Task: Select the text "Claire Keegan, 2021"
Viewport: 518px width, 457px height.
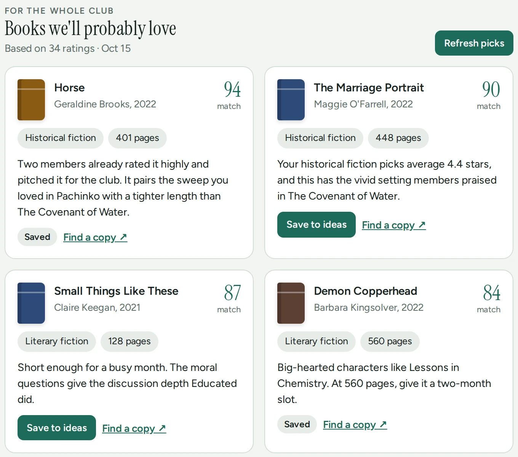Action: coord(97,307)
